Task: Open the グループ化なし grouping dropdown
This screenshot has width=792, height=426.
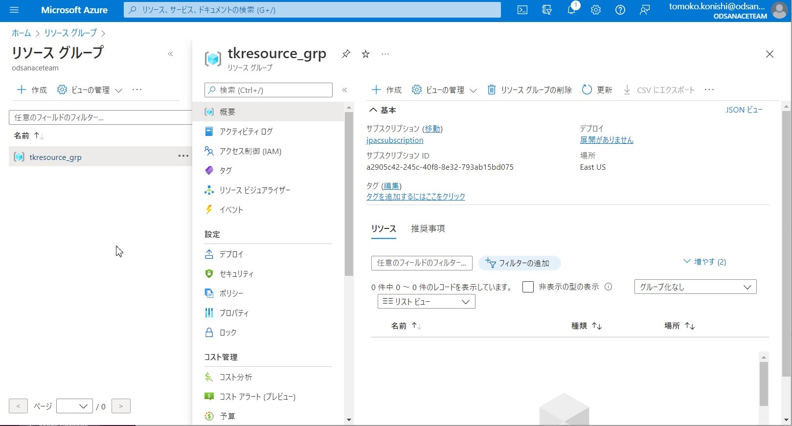Action: [695, 287]
